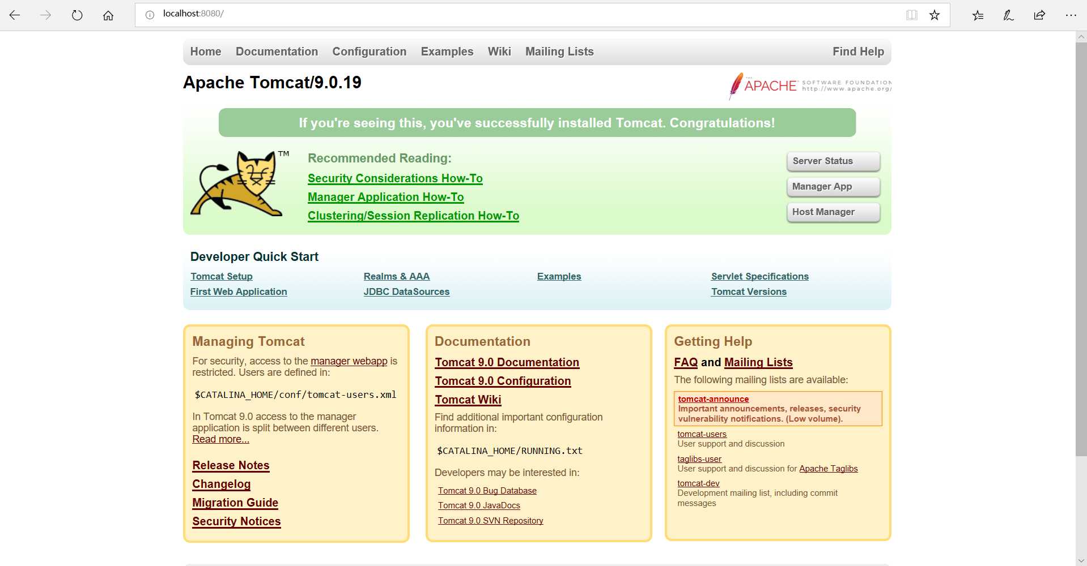Follow the manager webapp link
The width and height of the screenshot is (1087, 566).
click(349, 361)
